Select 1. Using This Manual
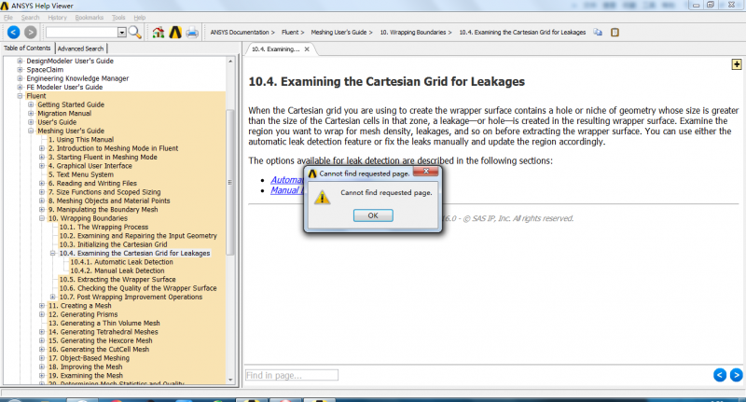This screenshot has width=746, height=402. click(x=81, y=140)
